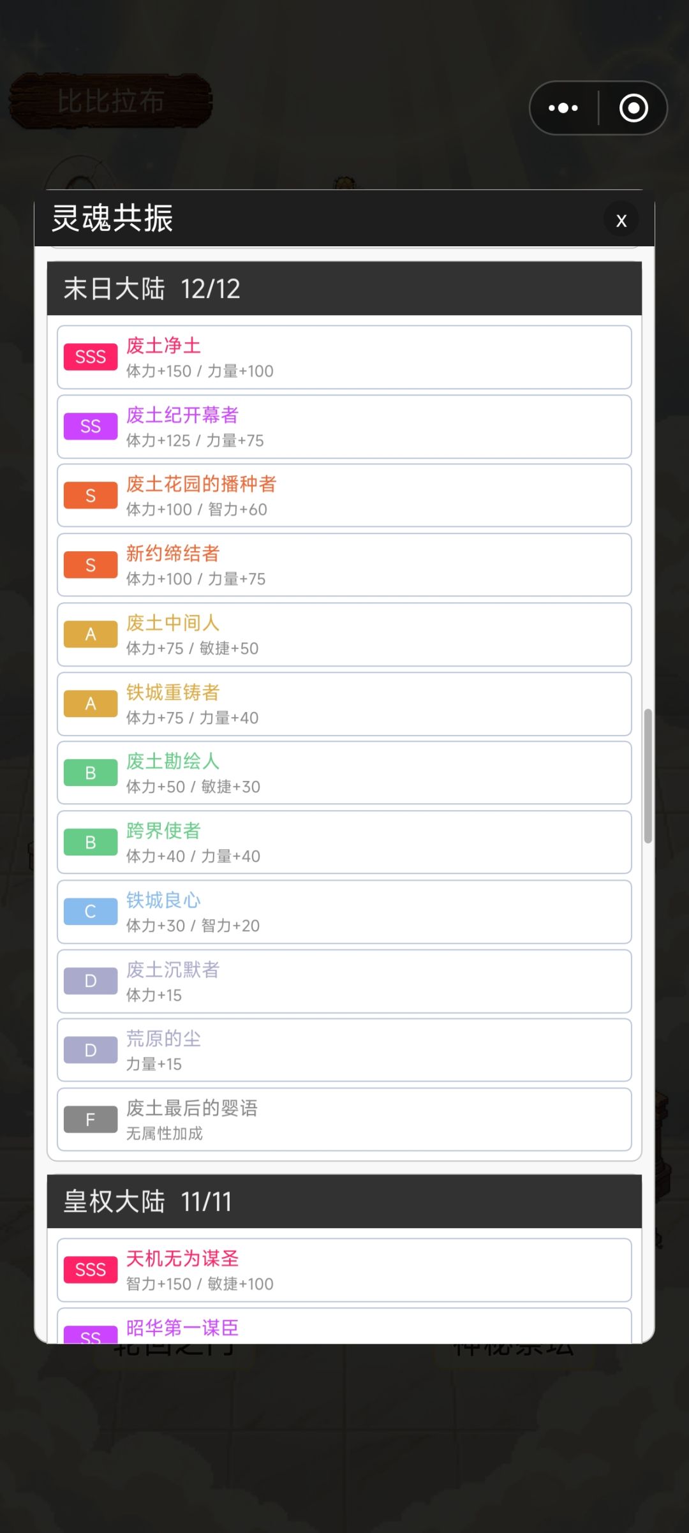This screenshot has height=1533, width=689.
Task: Click the D badge beside 荒原的尘
Action: point(91,1050)
